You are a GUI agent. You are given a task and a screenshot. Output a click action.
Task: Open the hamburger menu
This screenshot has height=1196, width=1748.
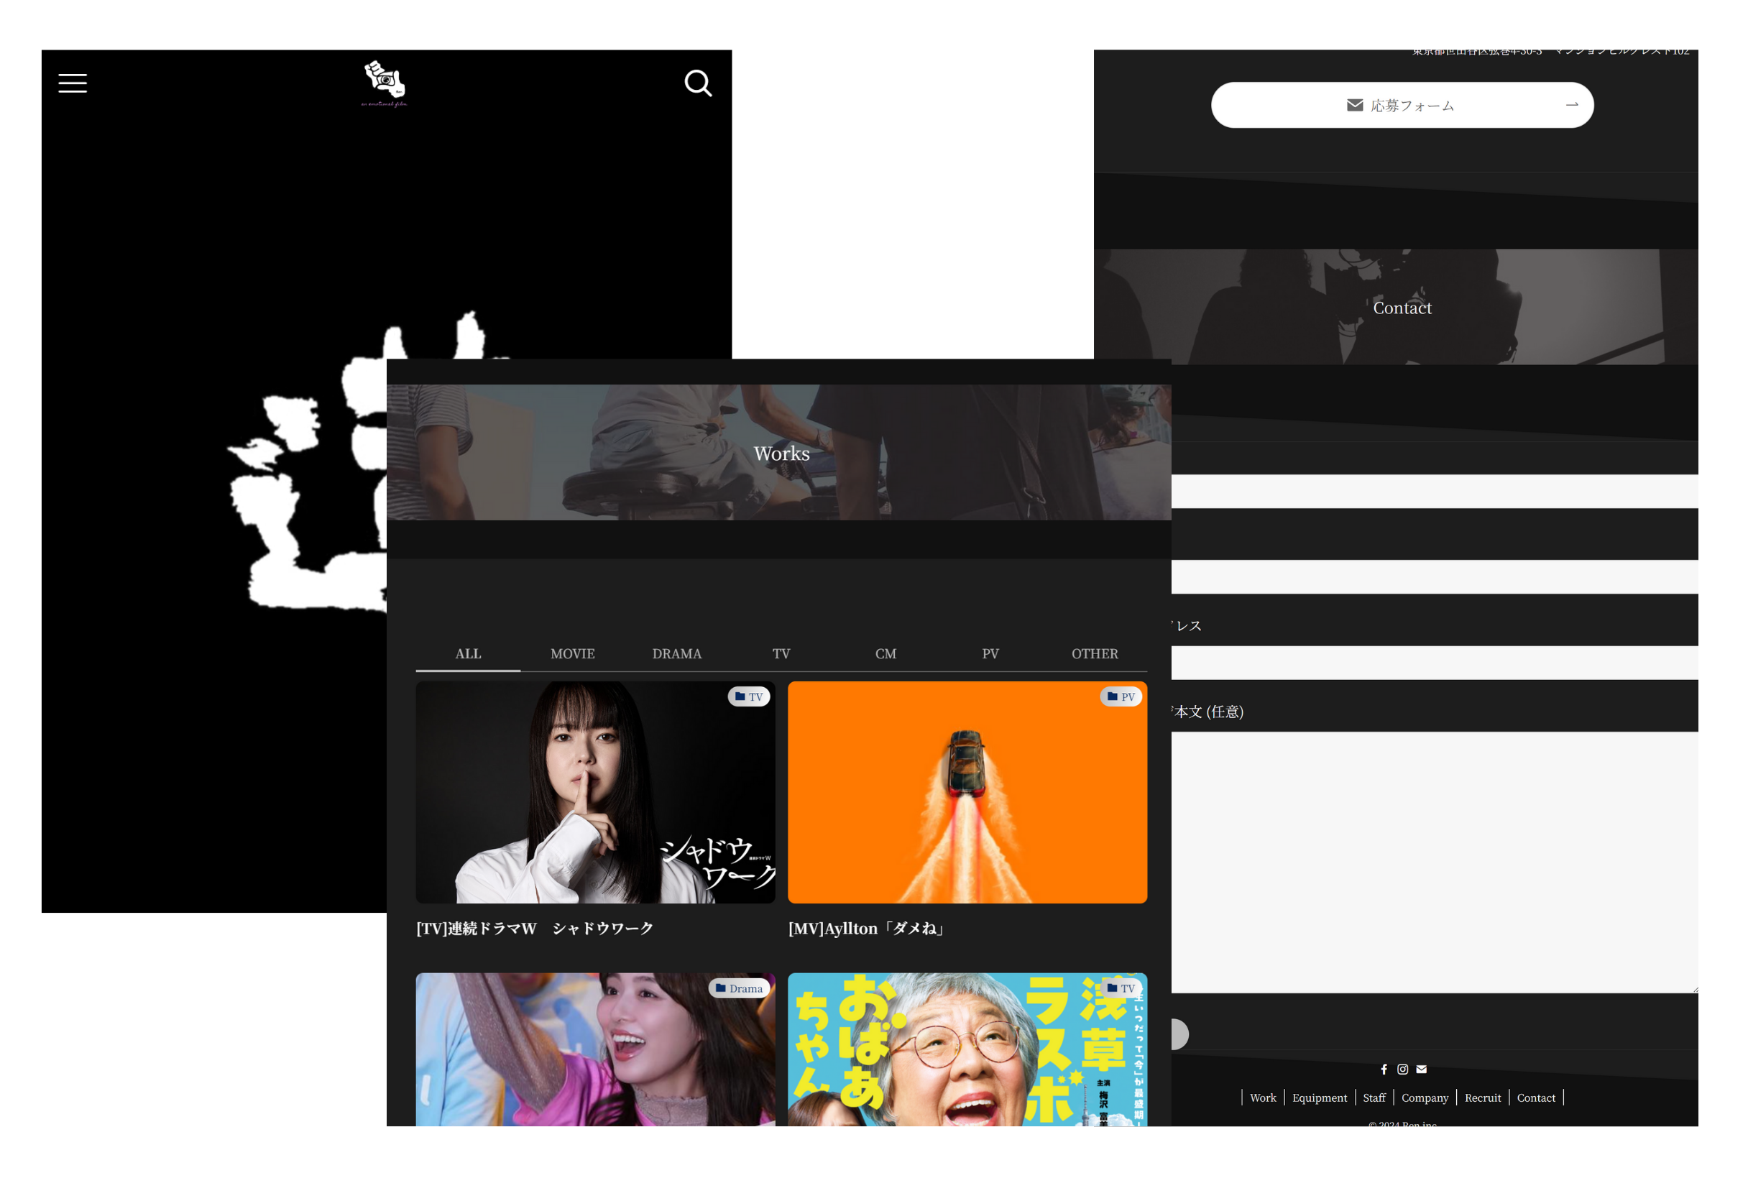pos(73,83)
